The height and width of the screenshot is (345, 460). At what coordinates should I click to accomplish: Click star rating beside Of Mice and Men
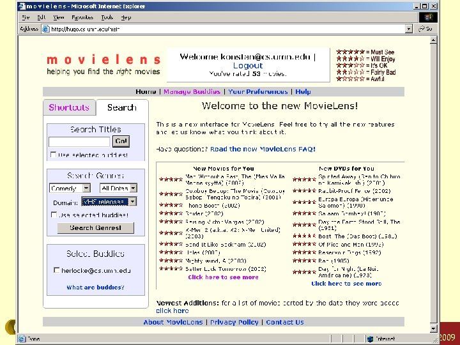(304, 244)
